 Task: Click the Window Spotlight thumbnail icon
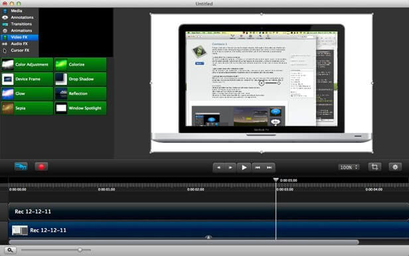[61, 108]
